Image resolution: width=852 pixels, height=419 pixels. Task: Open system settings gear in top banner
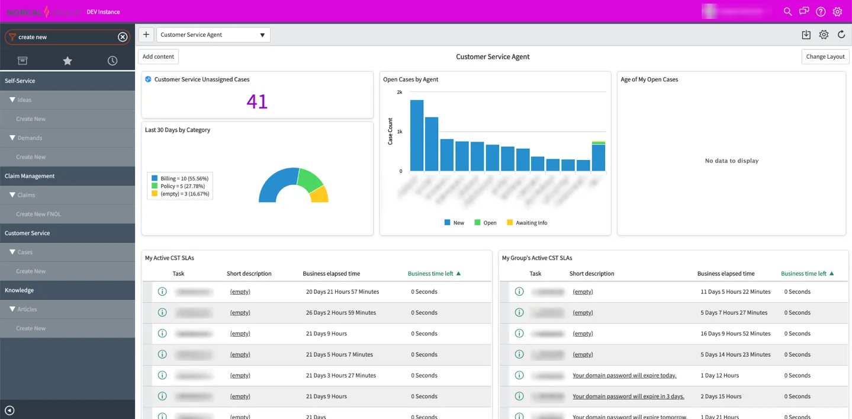click(837, 11)
